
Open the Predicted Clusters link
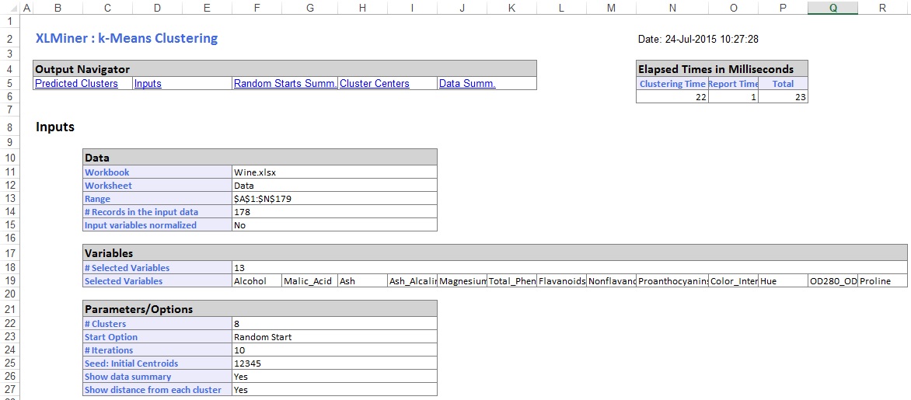click(x=76, y=84)
